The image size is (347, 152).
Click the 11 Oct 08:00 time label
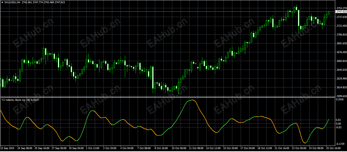196,148
